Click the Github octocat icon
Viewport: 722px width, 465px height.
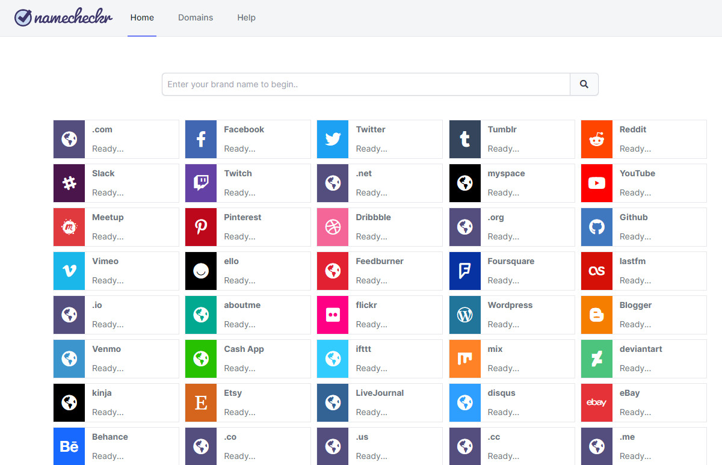pyautogui.click(x=596, y=227)
